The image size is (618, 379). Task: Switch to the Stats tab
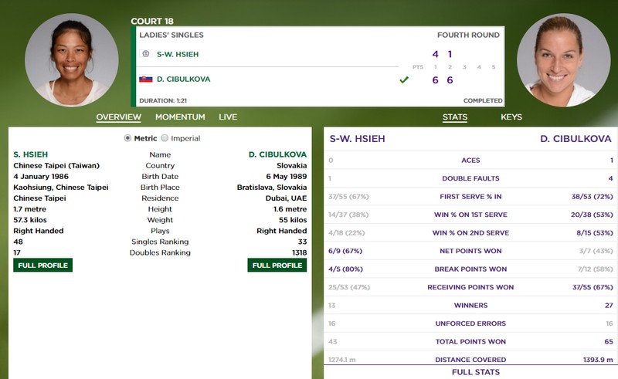tap(455, 117)
